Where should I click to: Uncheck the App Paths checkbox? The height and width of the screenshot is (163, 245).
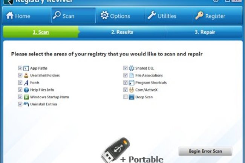coord(20,68)
